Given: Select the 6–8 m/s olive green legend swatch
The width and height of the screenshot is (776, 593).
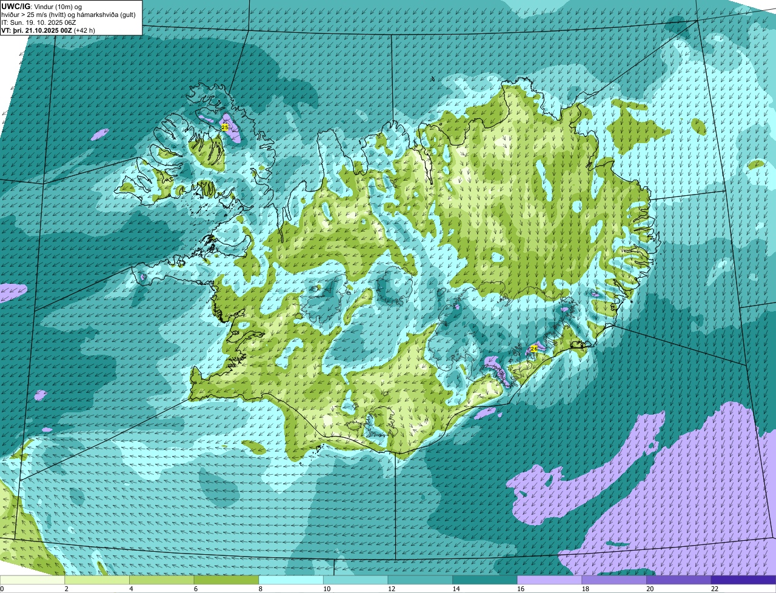Looking at the screenshot, I should pyautogui.click(x=226, y=580).
